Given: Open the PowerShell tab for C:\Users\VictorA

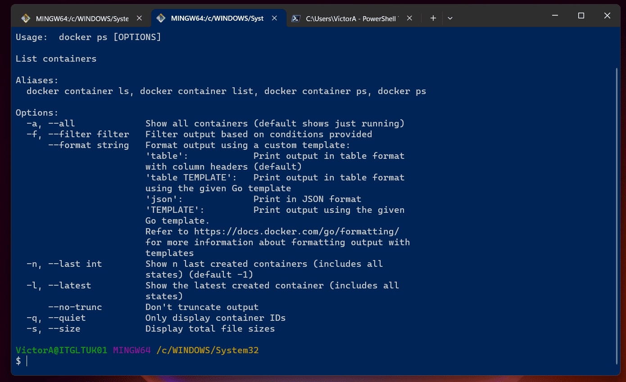Looking at the screenshot, I should pyautogui.click(x=352, y=18).
